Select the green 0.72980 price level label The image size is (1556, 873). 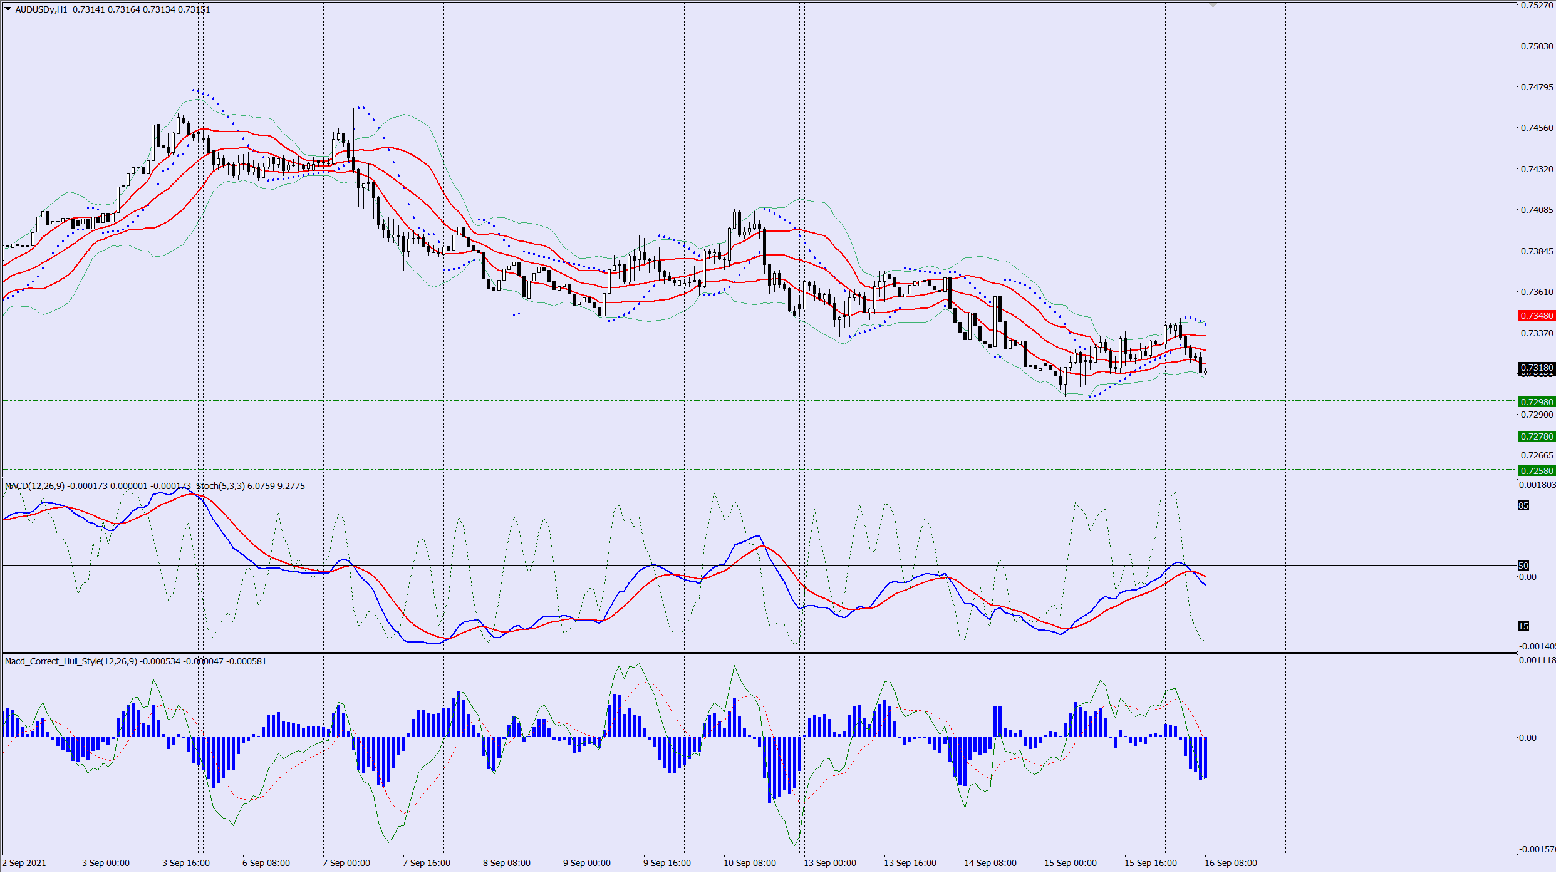pyautogui.click(x=1537, y=401)
